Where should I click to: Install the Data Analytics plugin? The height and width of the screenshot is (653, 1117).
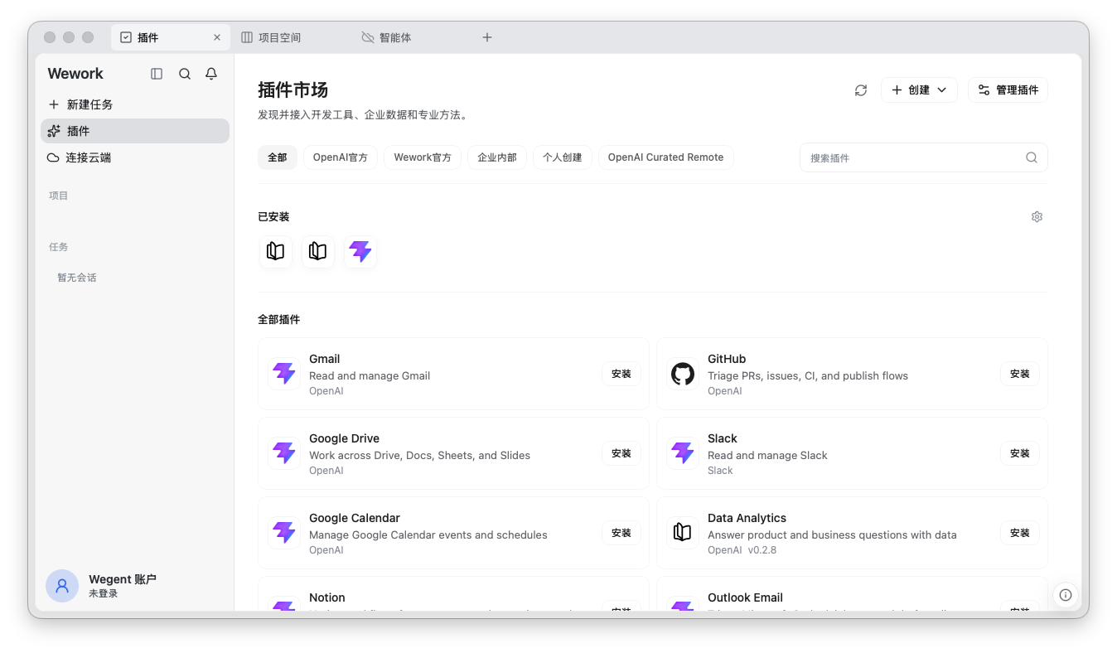(1020, 533)
